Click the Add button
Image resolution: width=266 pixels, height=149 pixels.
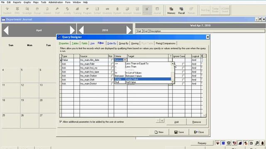click(176, 122)
